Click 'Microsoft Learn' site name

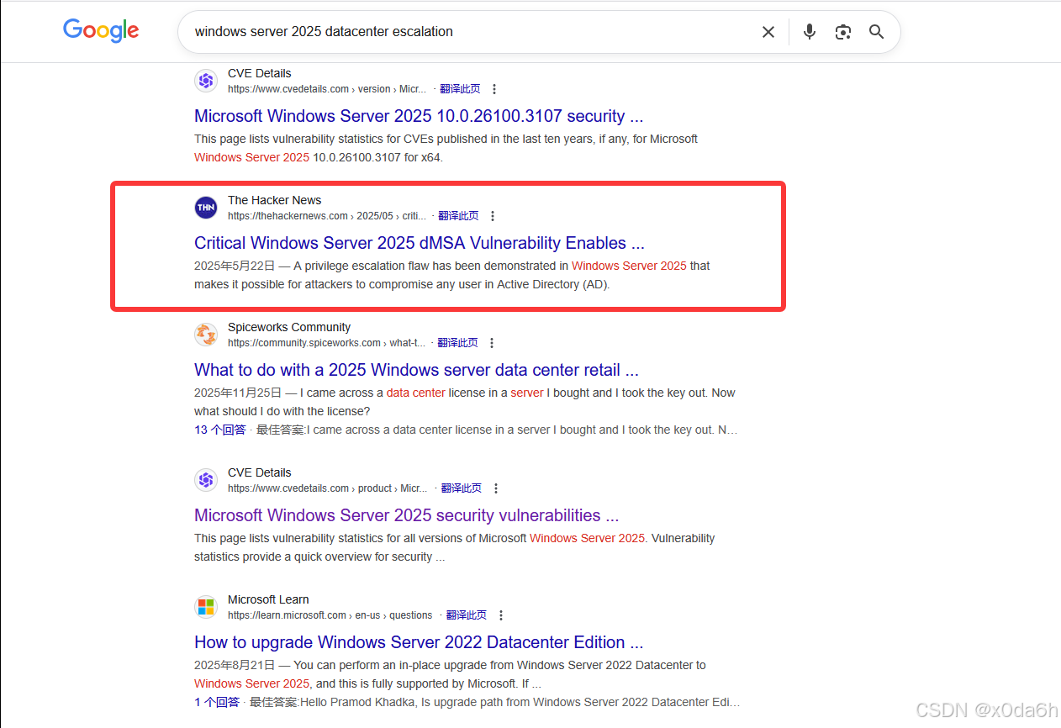coord(268,599)
